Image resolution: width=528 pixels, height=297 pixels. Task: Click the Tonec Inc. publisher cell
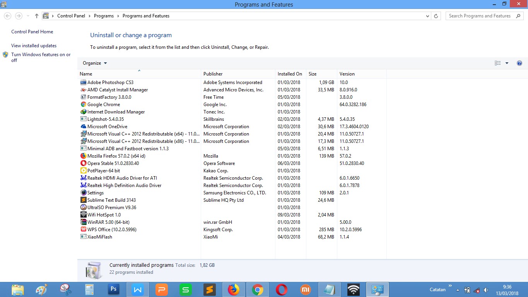click(214, 112)
